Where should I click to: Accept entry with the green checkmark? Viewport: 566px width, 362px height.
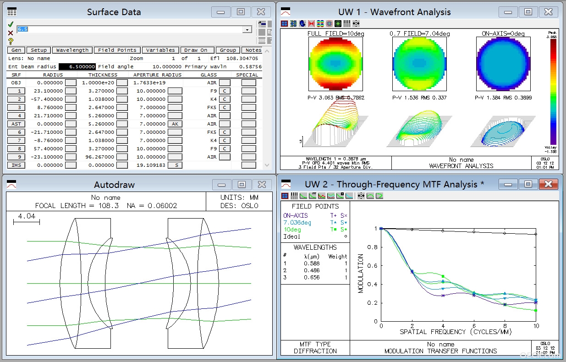[x=11, y=24]
